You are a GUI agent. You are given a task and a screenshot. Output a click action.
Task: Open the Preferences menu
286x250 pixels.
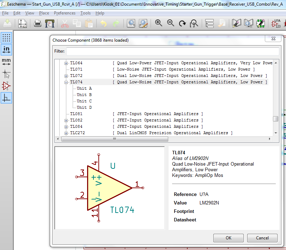[65, 13]
